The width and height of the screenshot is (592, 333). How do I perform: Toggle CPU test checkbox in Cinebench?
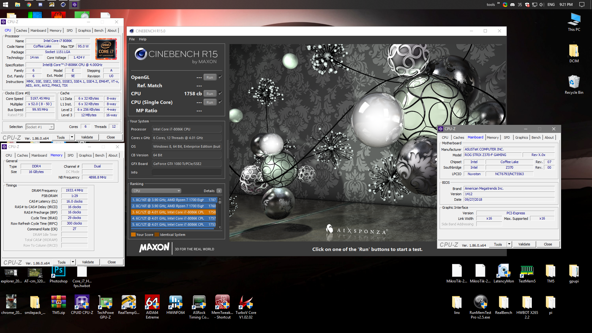click(220, 93)
